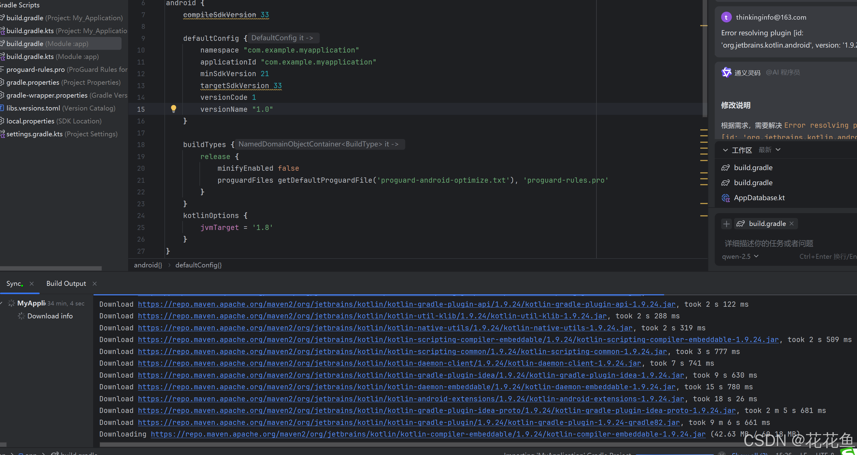Remove build.gradle chip from chat input
The height and width of the screenshot is (455, 857).
pos(792,224)
